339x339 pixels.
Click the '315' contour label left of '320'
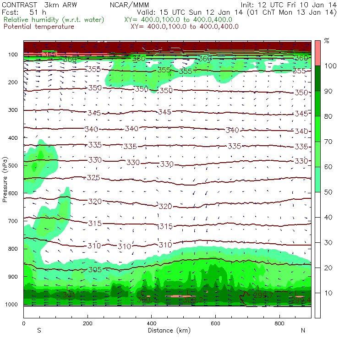(95, 223)
